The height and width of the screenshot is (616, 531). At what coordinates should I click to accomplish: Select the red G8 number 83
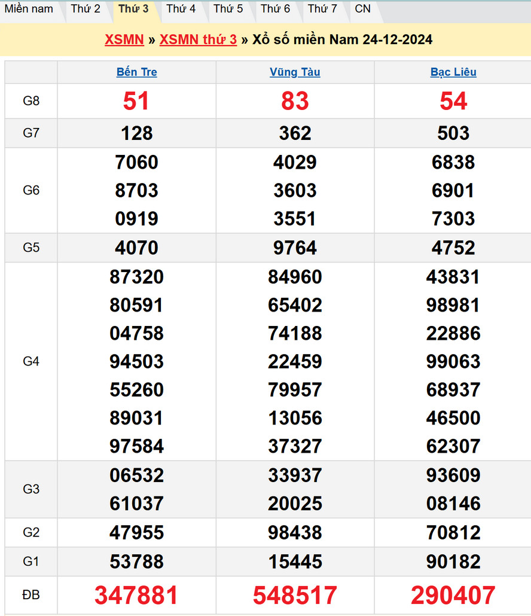(295, 101)
